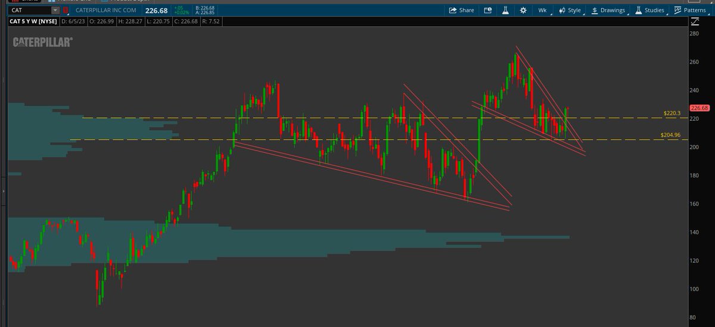Click the 140 price axis label
This screenshot has width=715, height=327.
pyautogui.click(x=694, y=232)
